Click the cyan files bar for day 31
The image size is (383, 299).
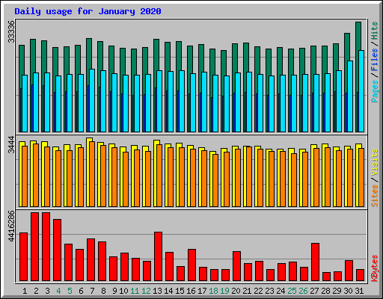361,91
